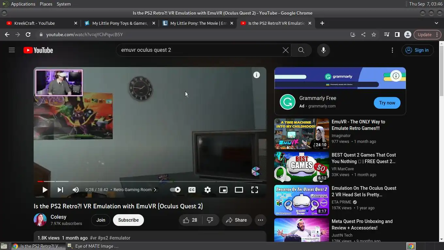Switch to My Little Pony: The Movie tab
Viewport: 444px width, 250px height.
(198, 23)
